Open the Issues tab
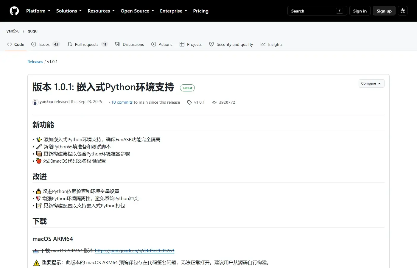 [46, 44]
